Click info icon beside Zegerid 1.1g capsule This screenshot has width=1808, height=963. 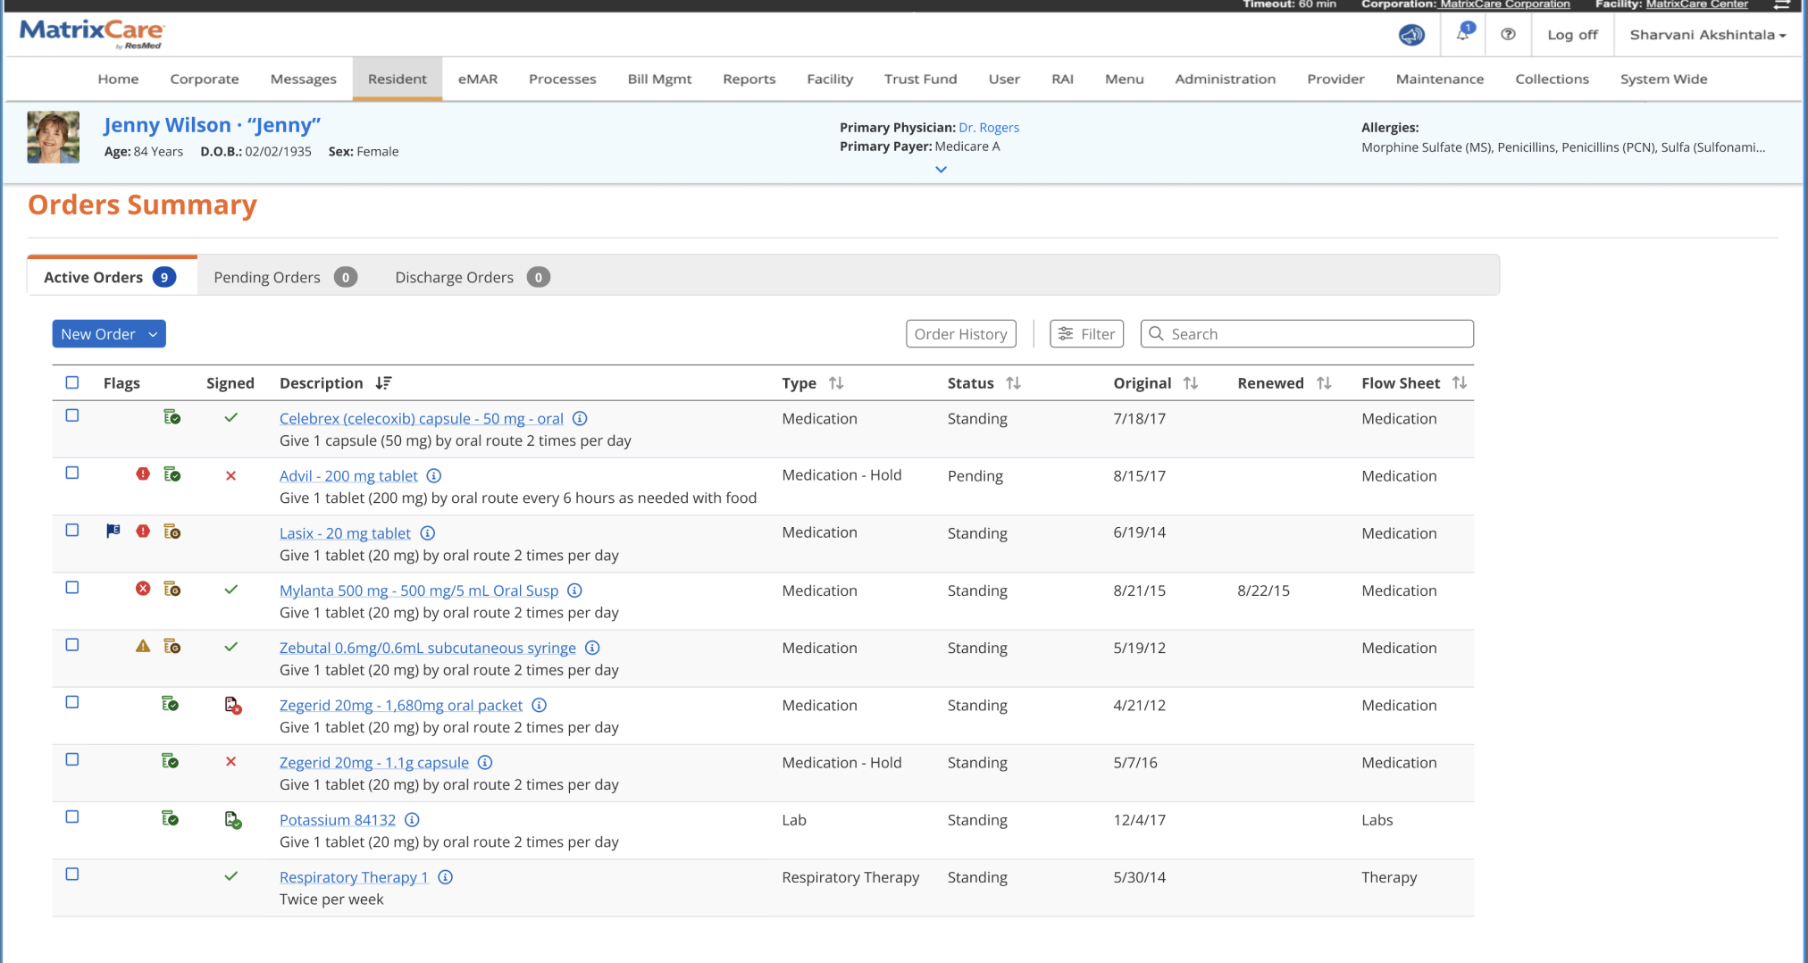485,762
